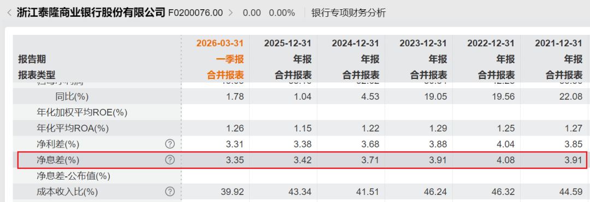Select the 年化平均ROA(%) row label
This screenshot has height=202, width=590.
(72, 128)
